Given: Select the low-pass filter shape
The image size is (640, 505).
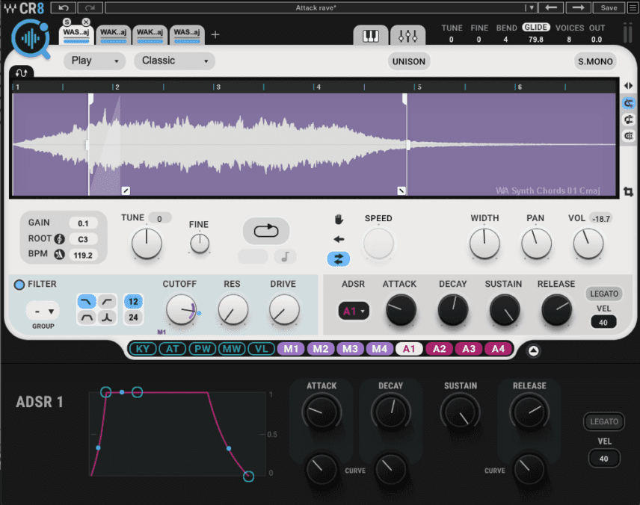Looking at the screenshot, I should pyautogui.click(x=87, y=302).
